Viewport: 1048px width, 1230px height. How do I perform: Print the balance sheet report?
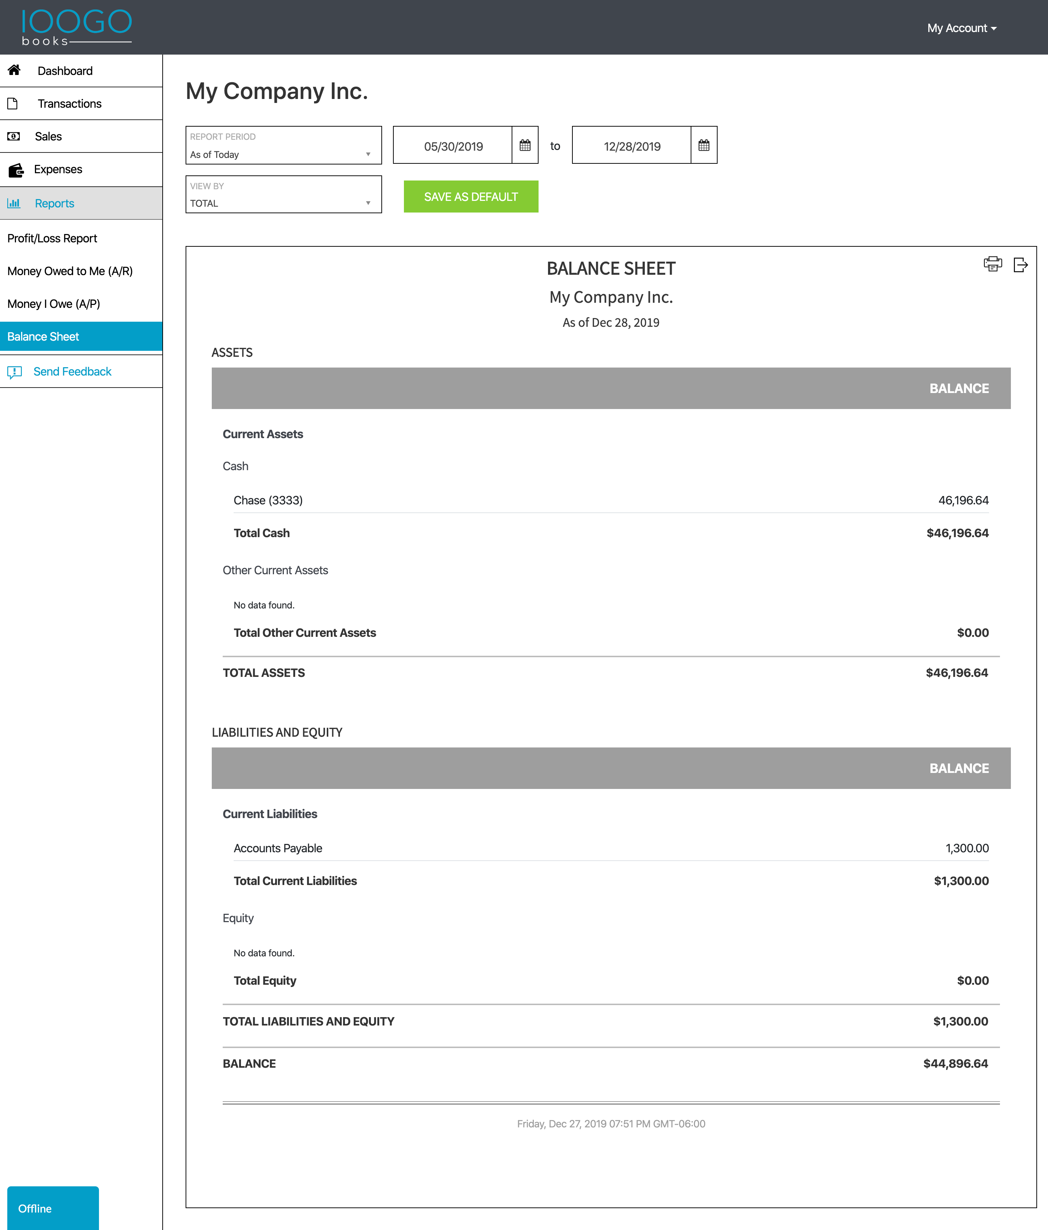coord(993,264)
